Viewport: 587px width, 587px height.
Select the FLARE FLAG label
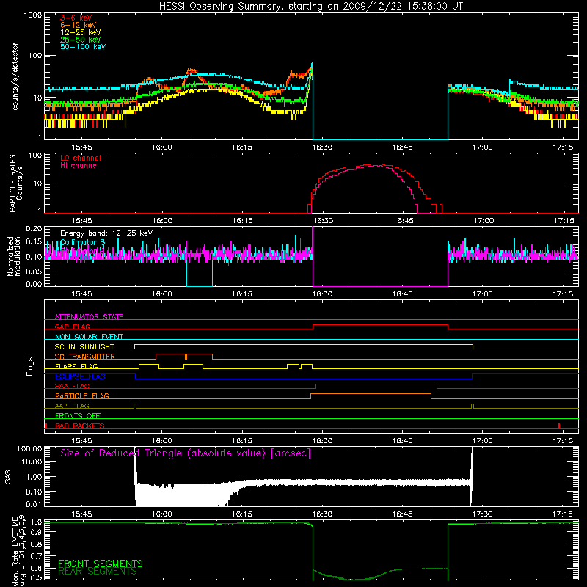(x=76, y=366)
